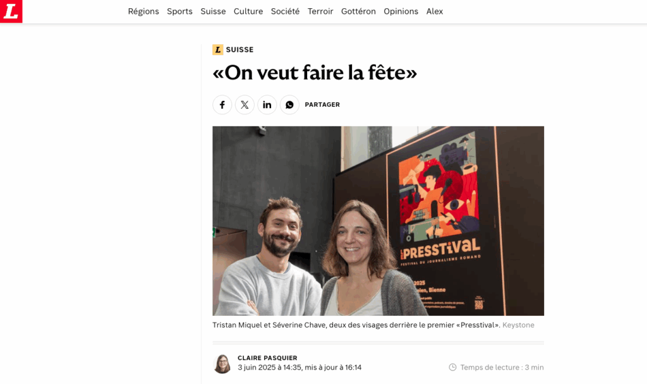Share article on LinkedIn
The width and height of the screenshot is (647, 384).
[x=267, y=105]
